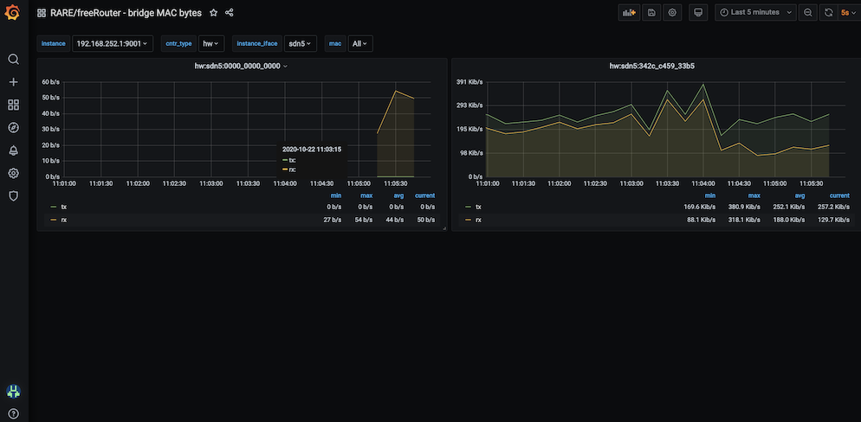The image size is (861, 422).
Task: Sort left panel legend by avg
Action: point(398,195)
